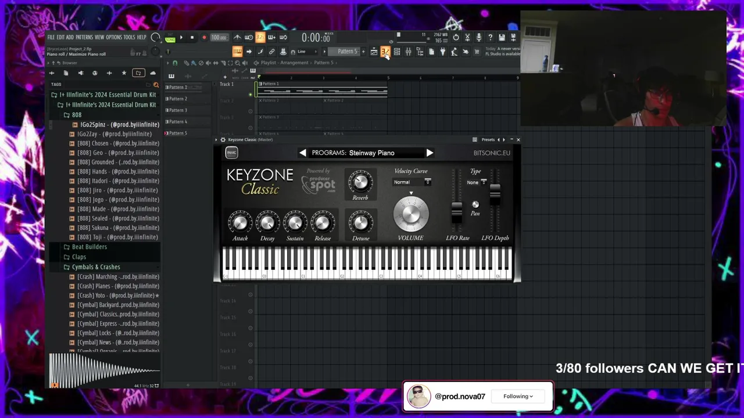Open the Browser toggle icon in toolbar

(x=420, y=52)
